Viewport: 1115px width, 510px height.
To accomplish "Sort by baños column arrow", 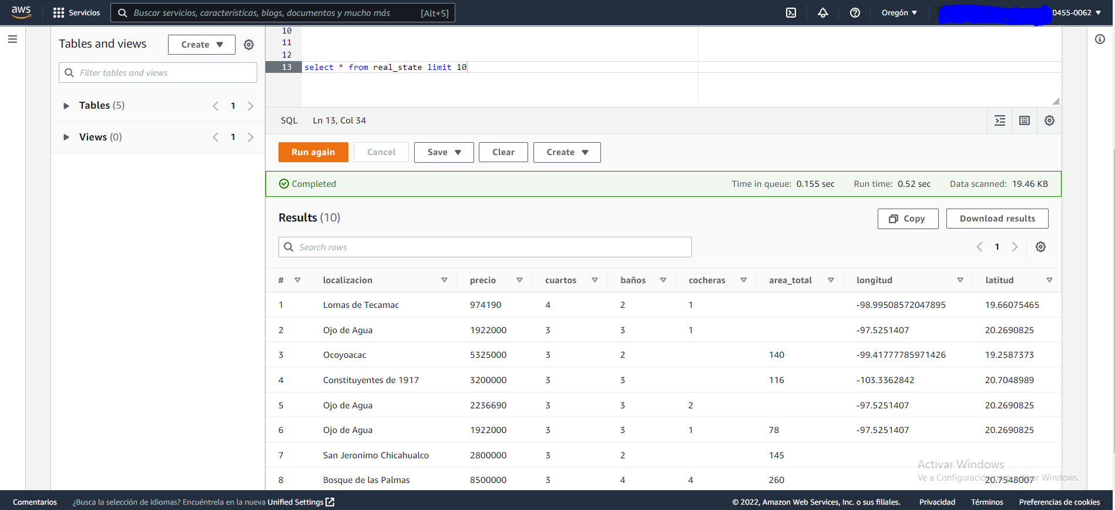I will pos(663,280).
